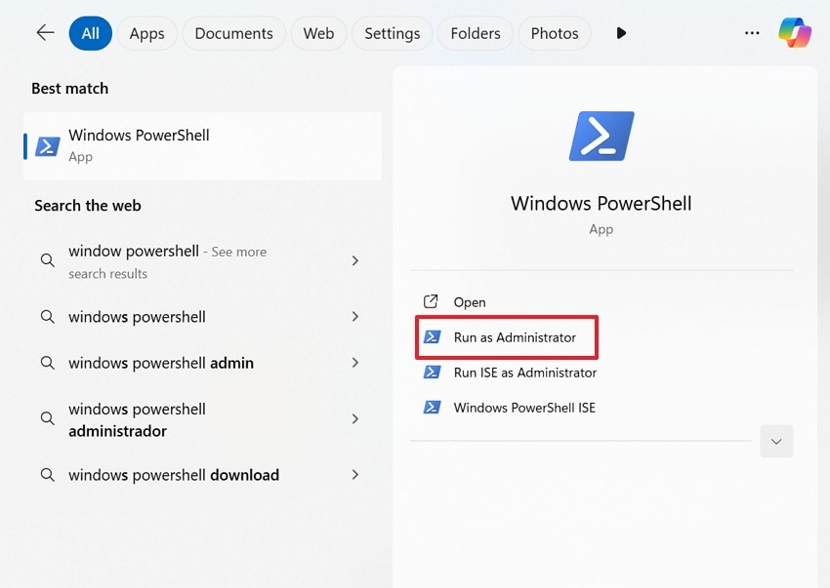
Task: Select the Windows PowerShell ISE icon
Action: [x=433, y=407]
